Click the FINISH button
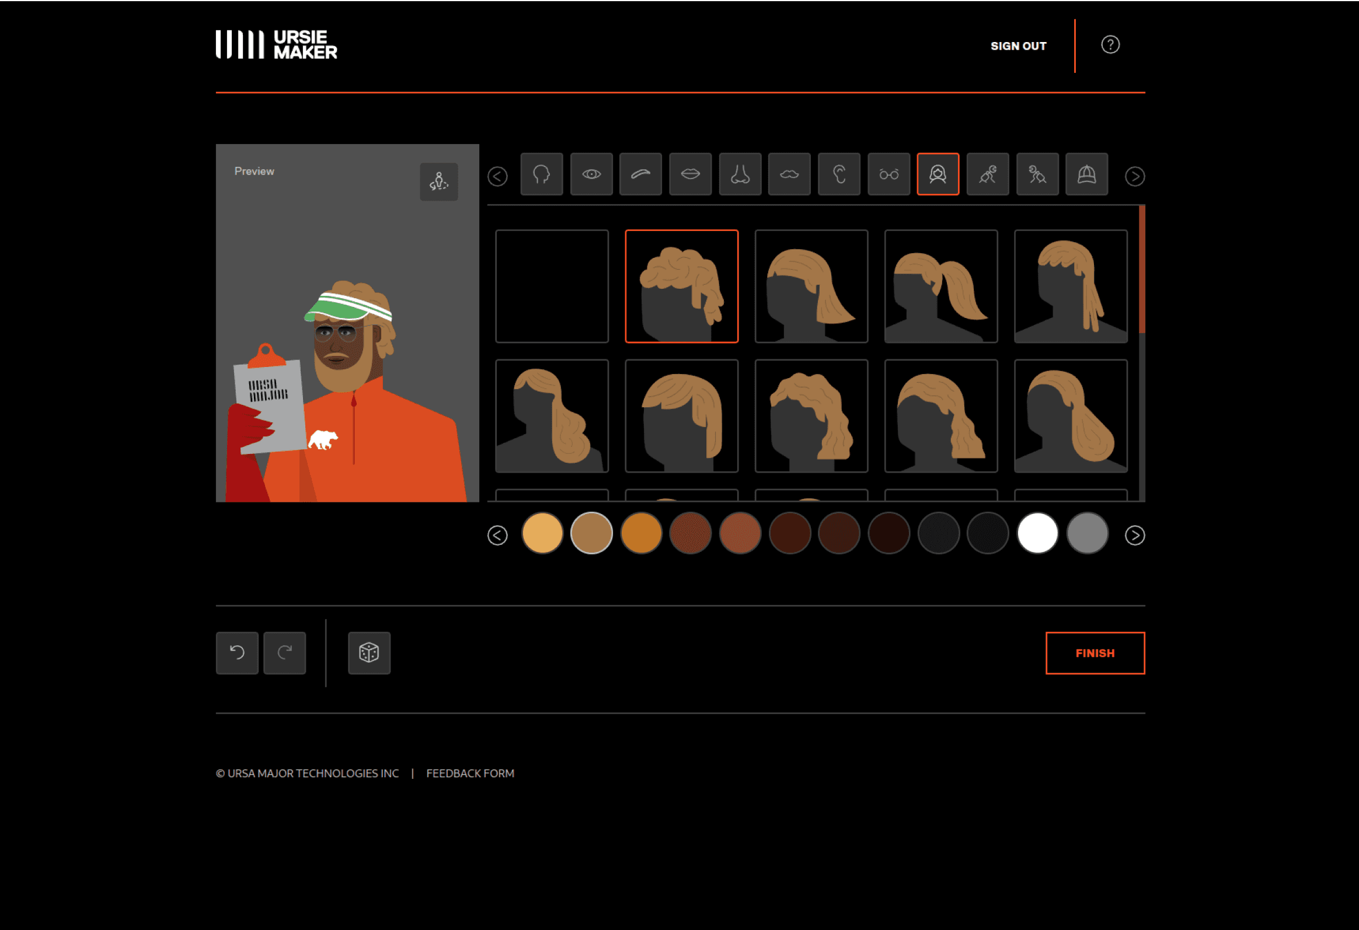This screenshot has width=1359, height=930. tap(1095, 653)
